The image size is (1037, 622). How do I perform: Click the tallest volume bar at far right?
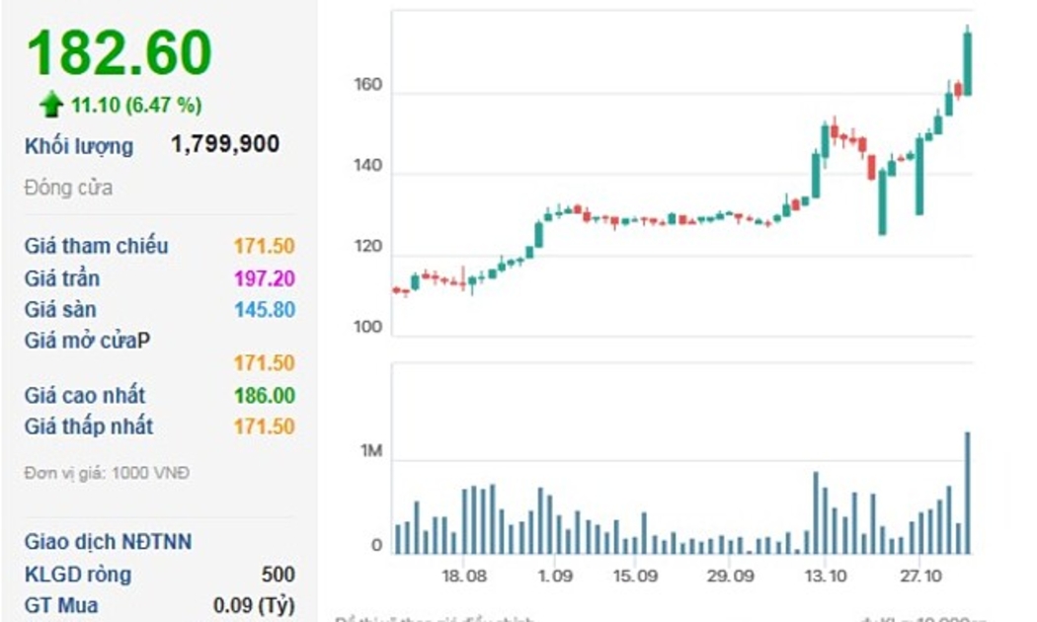tap(967, 492)
